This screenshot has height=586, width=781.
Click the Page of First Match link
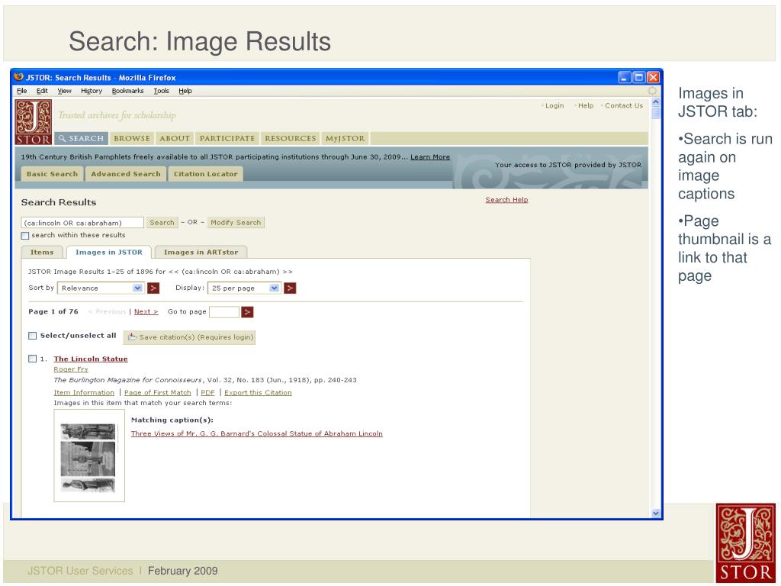coord(157,393)
